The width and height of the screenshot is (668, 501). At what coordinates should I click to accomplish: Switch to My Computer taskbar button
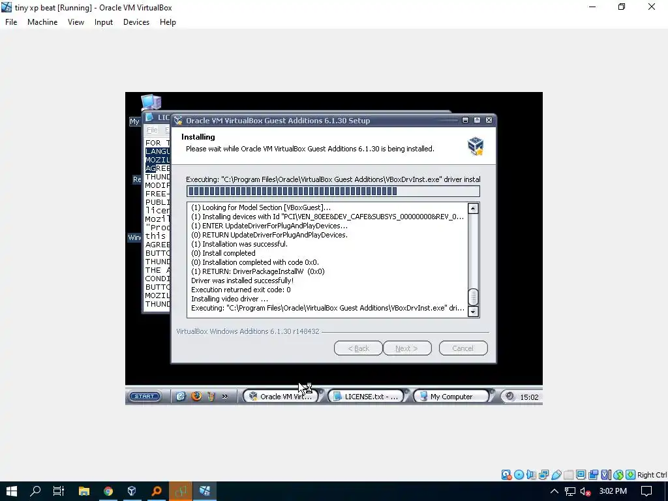click(x=451, y=397)
